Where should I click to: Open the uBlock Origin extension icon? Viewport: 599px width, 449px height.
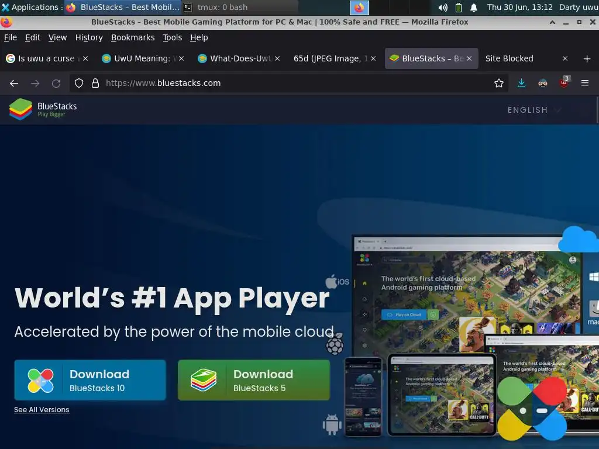pos(564,82)
